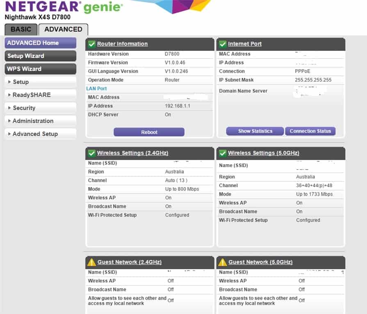Image resolution: width=367 pixels, height=314 pixels.
Task: Expand the Advanced Setup section
Action: point(40,134)
